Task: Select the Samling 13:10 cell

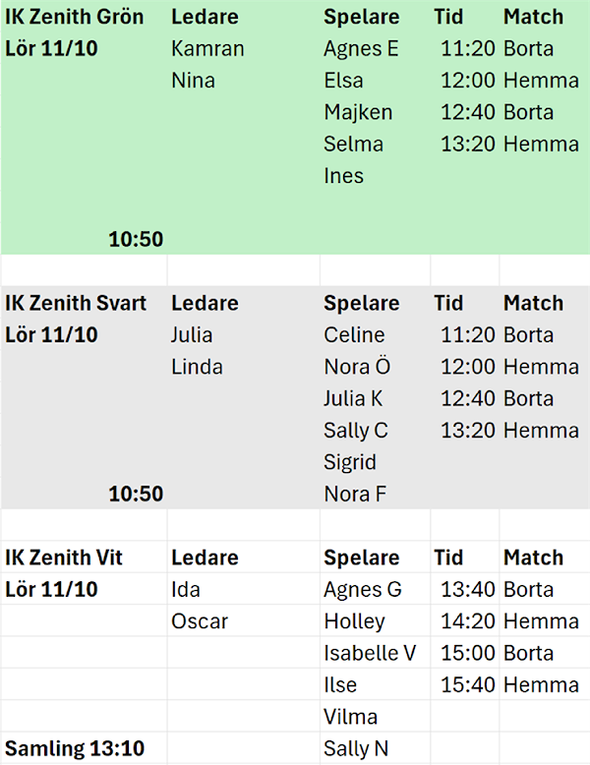Action: click(75, 748)
